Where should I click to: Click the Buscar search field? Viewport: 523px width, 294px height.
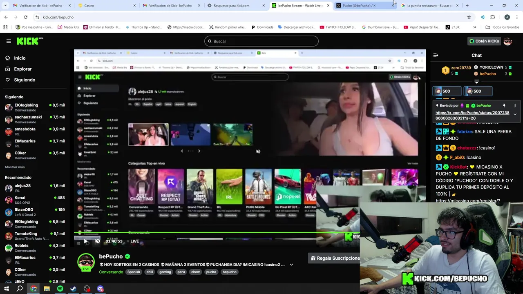tap(261, 41)
